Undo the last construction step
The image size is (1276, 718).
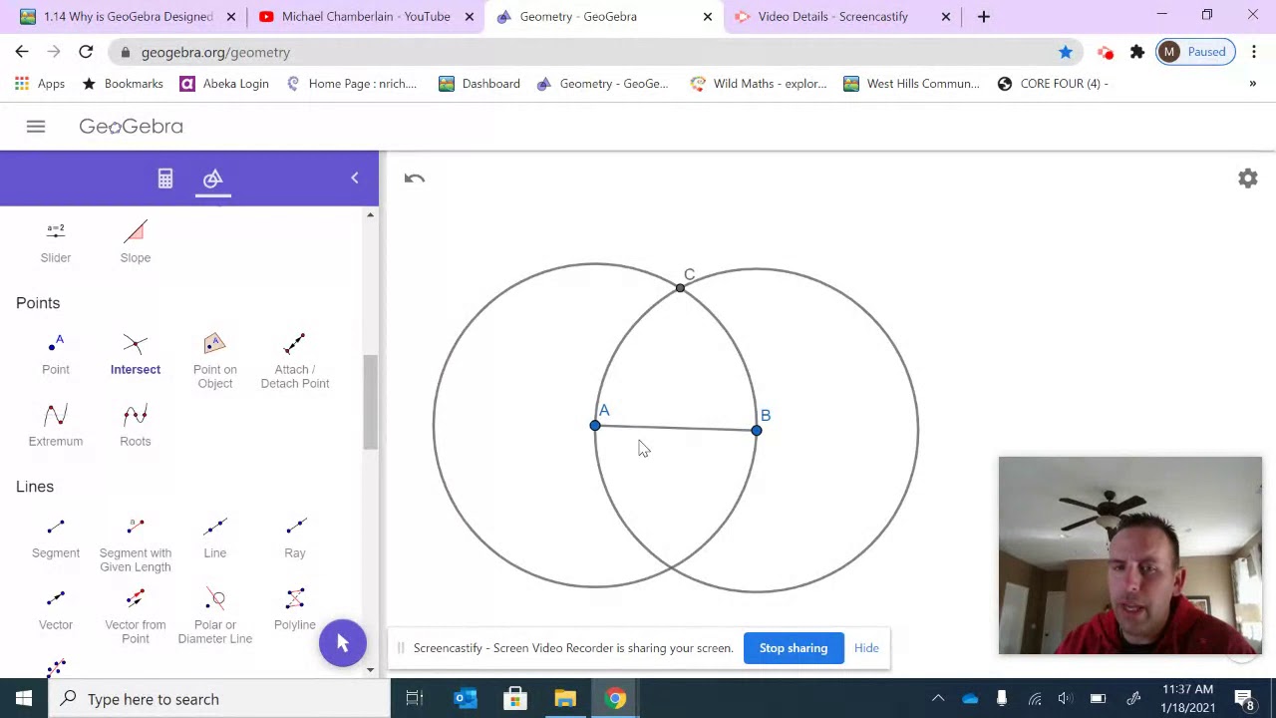click(415, 179)
